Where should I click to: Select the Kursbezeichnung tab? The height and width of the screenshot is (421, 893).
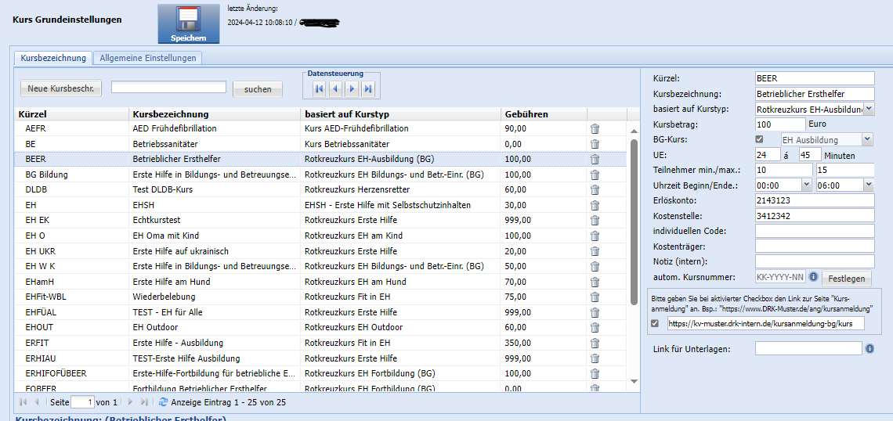pyautogui.click(x=53, y=58)
